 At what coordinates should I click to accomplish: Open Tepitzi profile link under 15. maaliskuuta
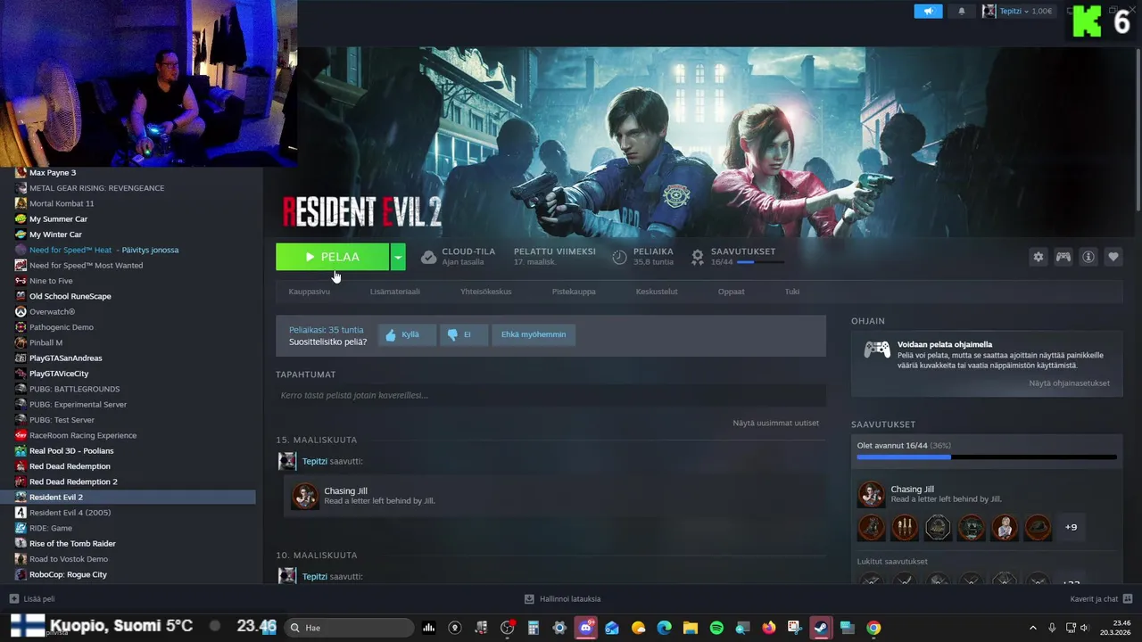[x=314, y=461]
